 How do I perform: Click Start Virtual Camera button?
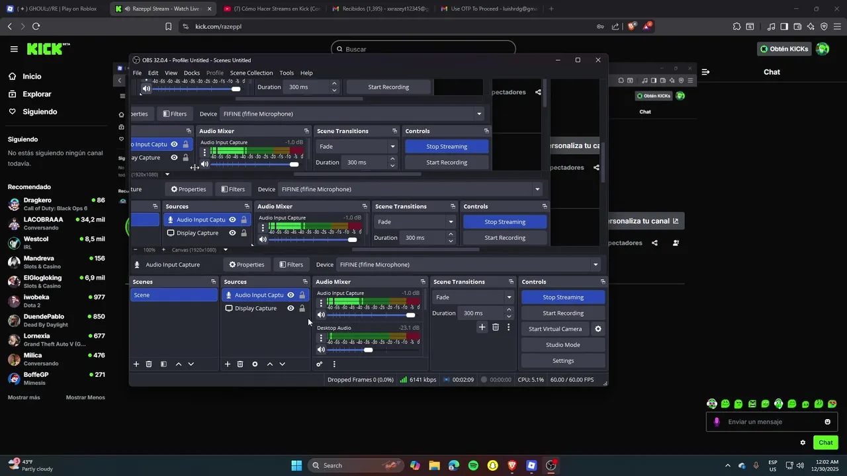click(555, 329)
